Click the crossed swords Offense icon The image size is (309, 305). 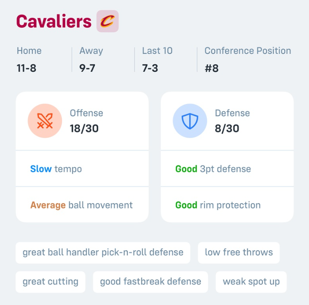[x=45, y=121]
